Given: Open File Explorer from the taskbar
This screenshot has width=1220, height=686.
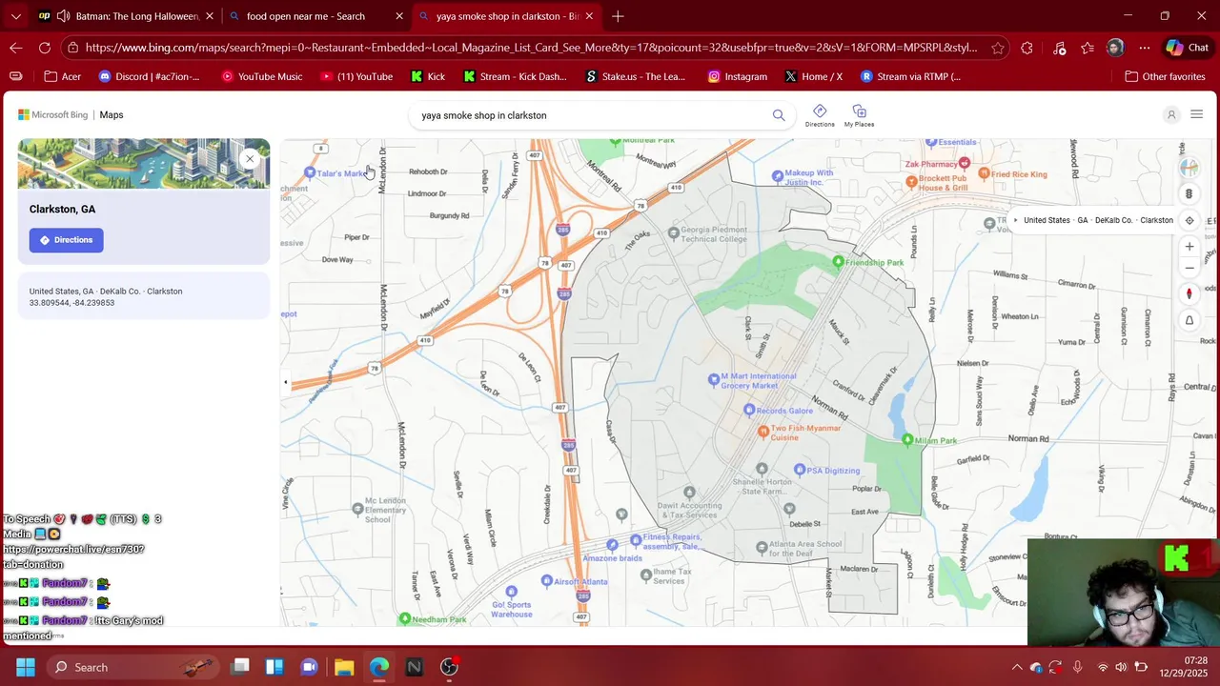Looking at the screenshot, I should pyautogui.click(x=344, y=667).
